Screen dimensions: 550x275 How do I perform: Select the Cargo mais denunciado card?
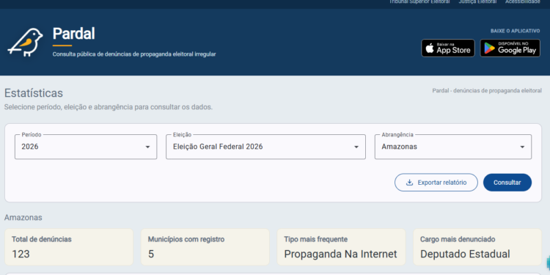[x=477, y=247]
